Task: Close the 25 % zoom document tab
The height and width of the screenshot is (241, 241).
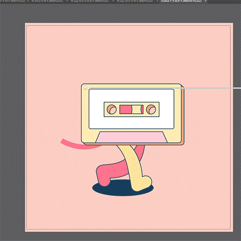Action: [157, 1]
